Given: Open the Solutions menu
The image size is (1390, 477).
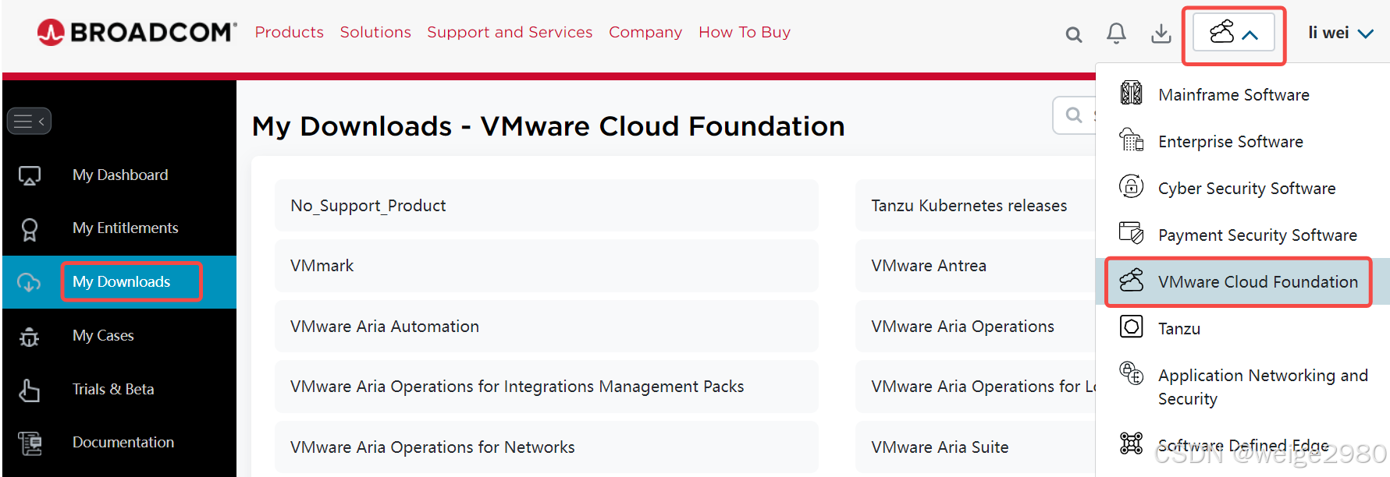Looking at the screenshot, I should (375, 32).
